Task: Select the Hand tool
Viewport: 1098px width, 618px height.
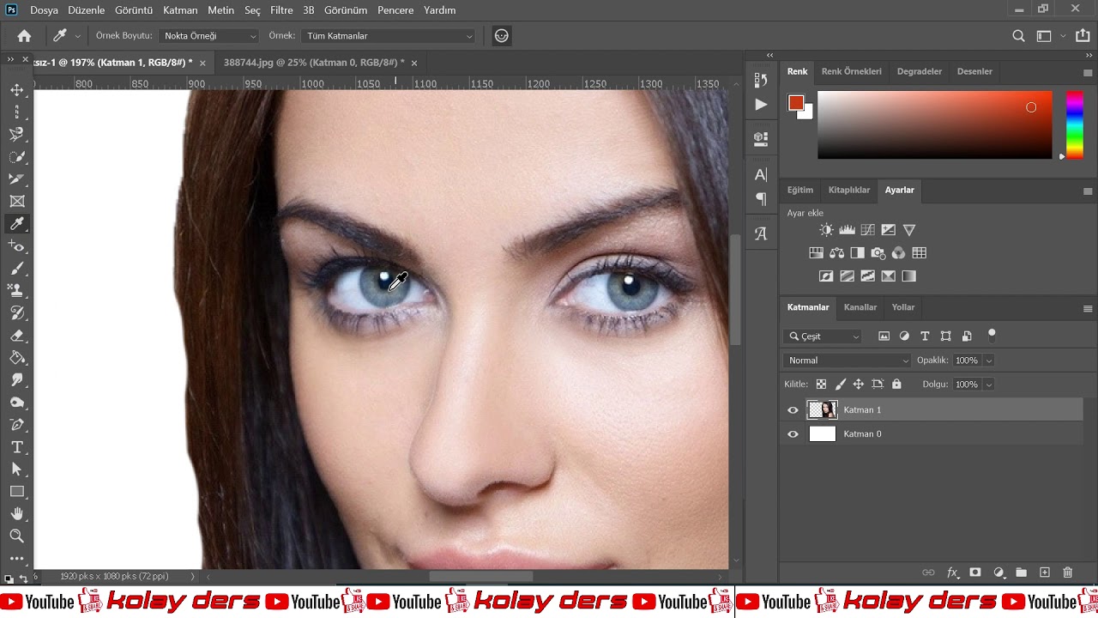Action: (17, 514)
